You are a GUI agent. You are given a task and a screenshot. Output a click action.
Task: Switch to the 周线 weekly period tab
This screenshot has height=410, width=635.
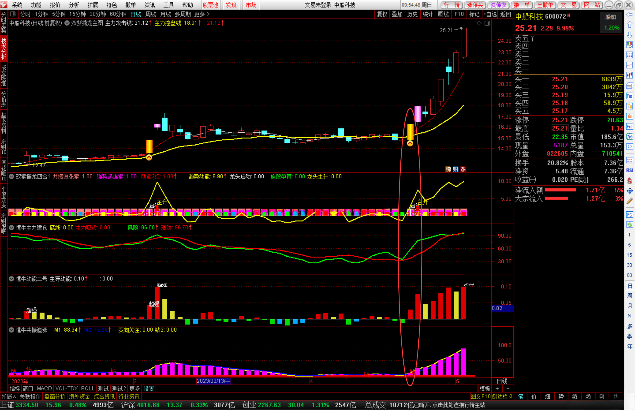151,14
